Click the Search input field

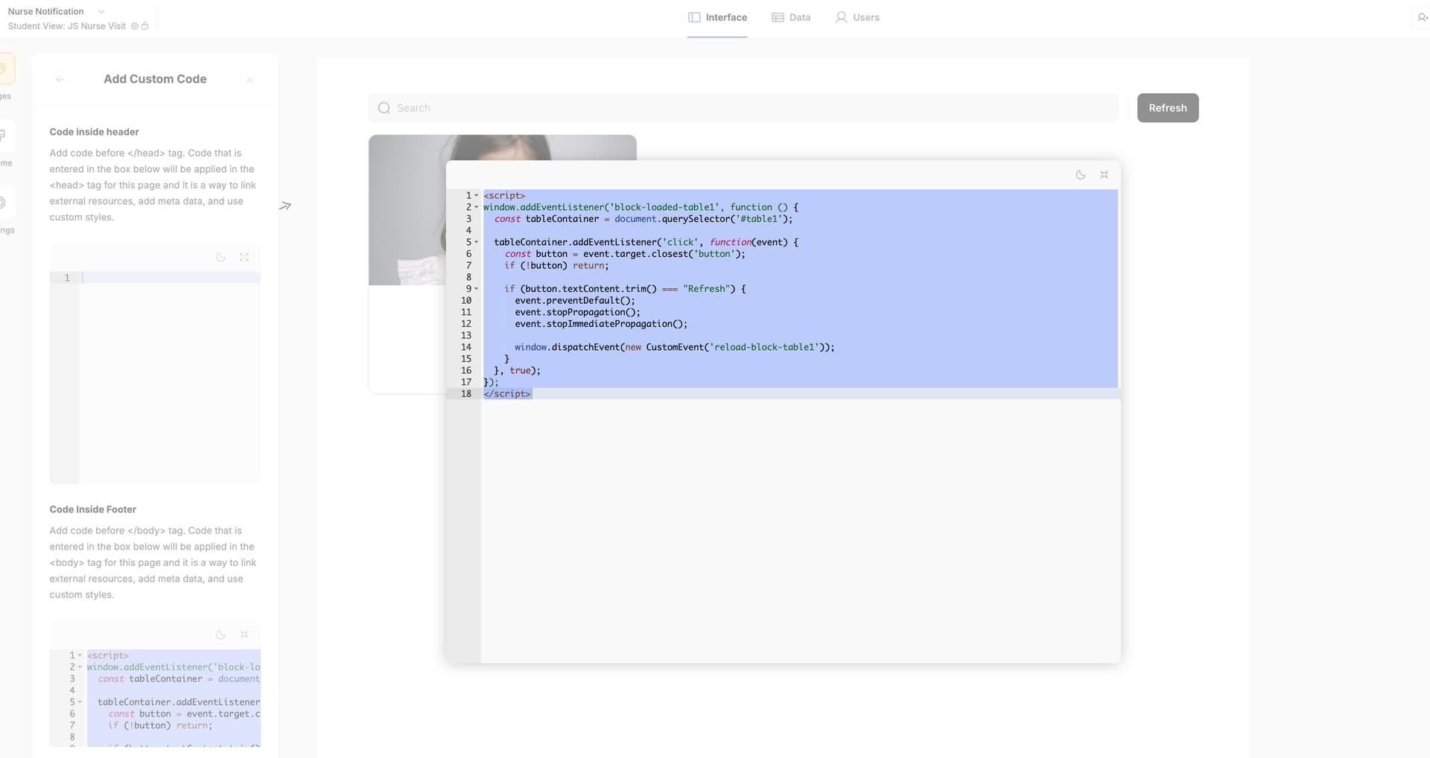745,108
